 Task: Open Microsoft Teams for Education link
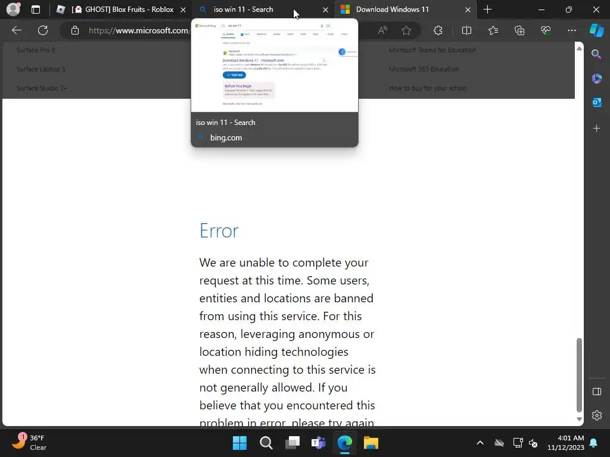tap(432, 50)
